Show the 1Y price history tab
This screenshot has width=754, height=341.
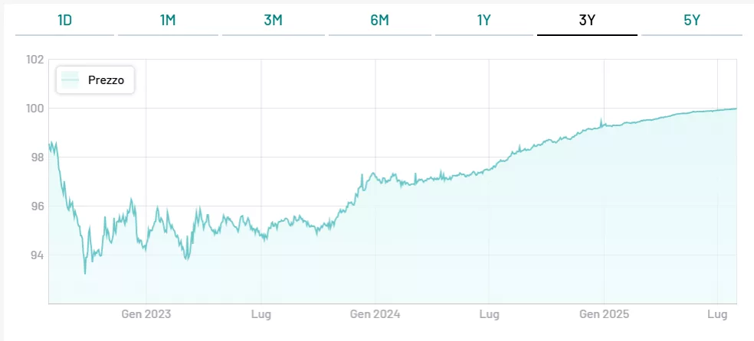[x=484, y=21]
